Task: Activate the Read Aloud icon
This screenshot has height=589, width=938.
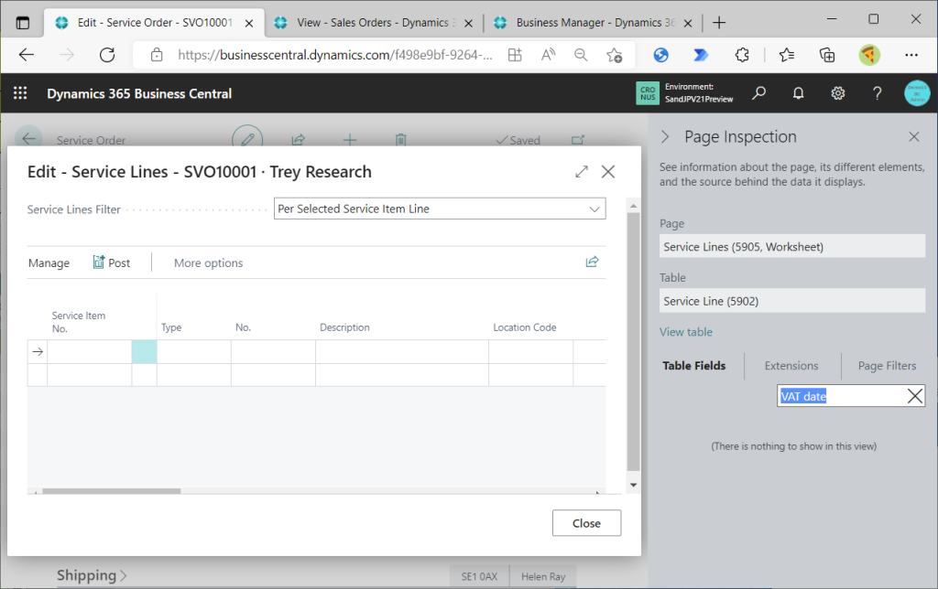Action: click(548, 55)
